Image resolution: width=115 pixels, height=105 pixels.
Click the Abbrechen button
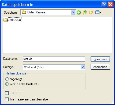tap(100, 67)
